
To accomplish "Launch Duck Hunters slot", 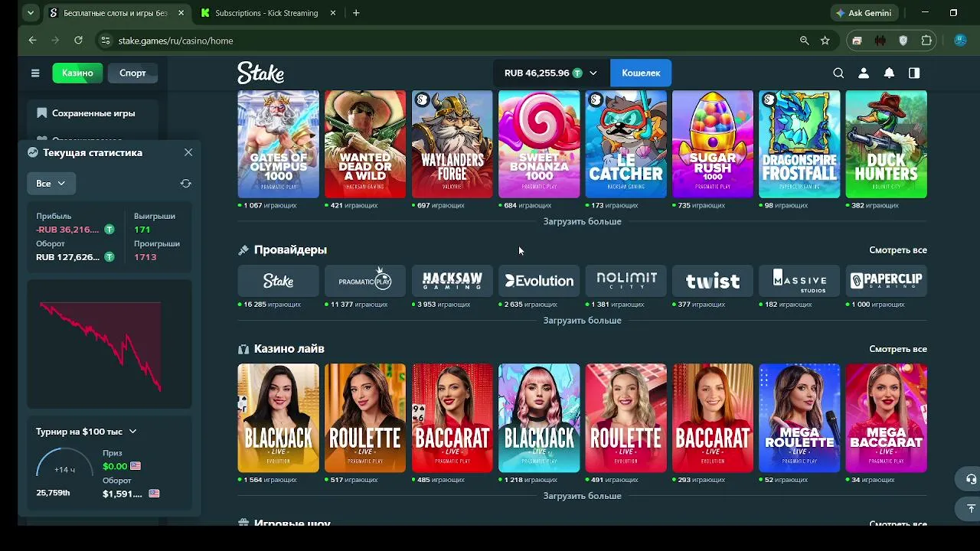I will tap(887, 144).
